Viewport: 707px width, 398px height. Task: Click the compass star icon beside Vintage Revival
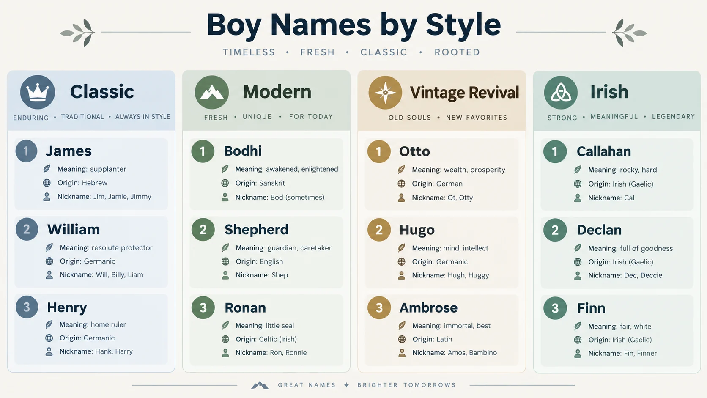pyautogui.click(x=385, y=93)
